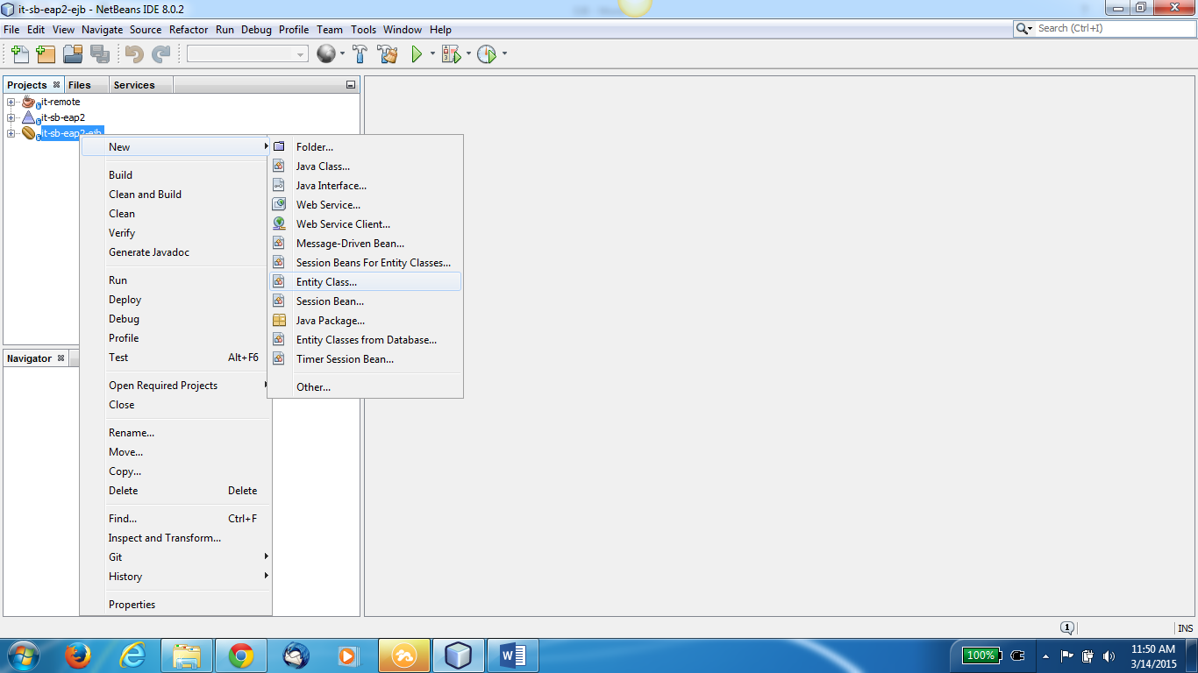Close the Projects tab with its x
Viewport: 1198px width, 673px height.
(x=56, y=85)
